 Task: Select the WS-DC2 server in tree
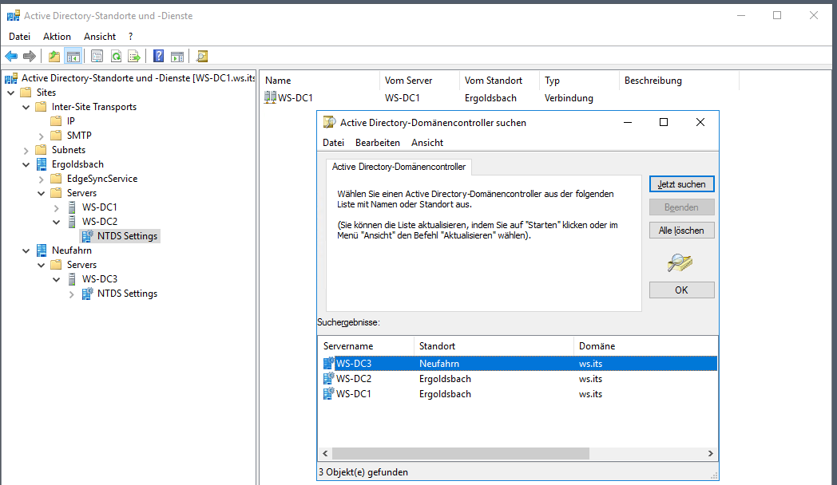point(99,221)
